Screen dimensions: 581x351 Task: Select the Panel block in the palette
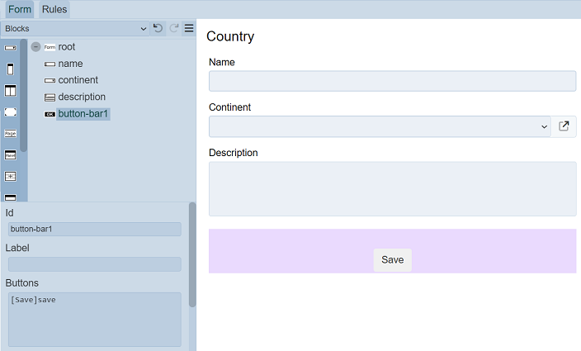pos(11,154)
